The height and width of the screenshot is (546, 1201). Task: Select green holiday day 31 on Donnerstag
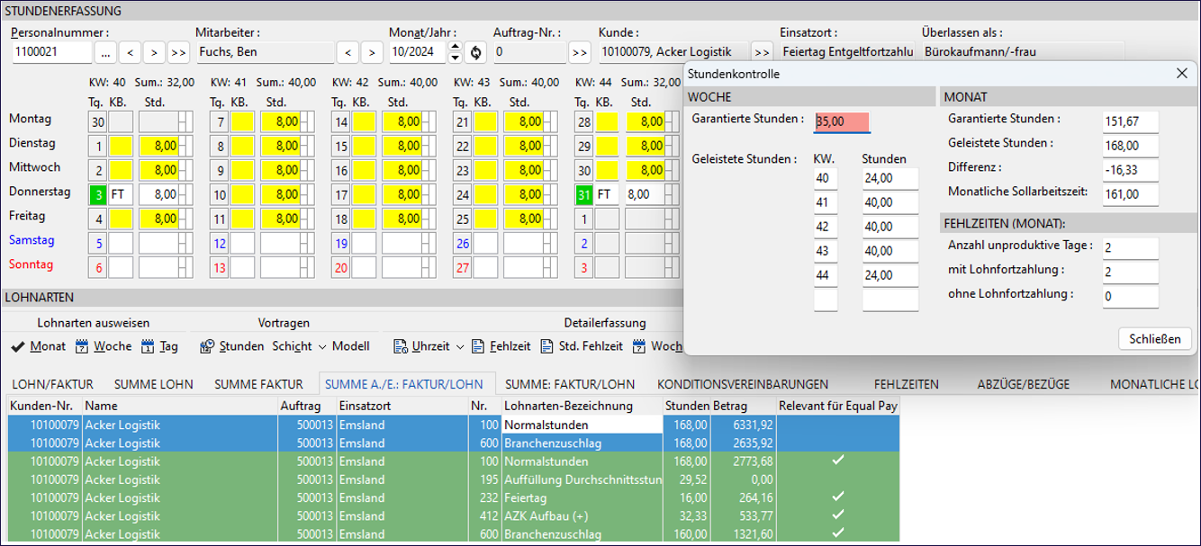583,193
